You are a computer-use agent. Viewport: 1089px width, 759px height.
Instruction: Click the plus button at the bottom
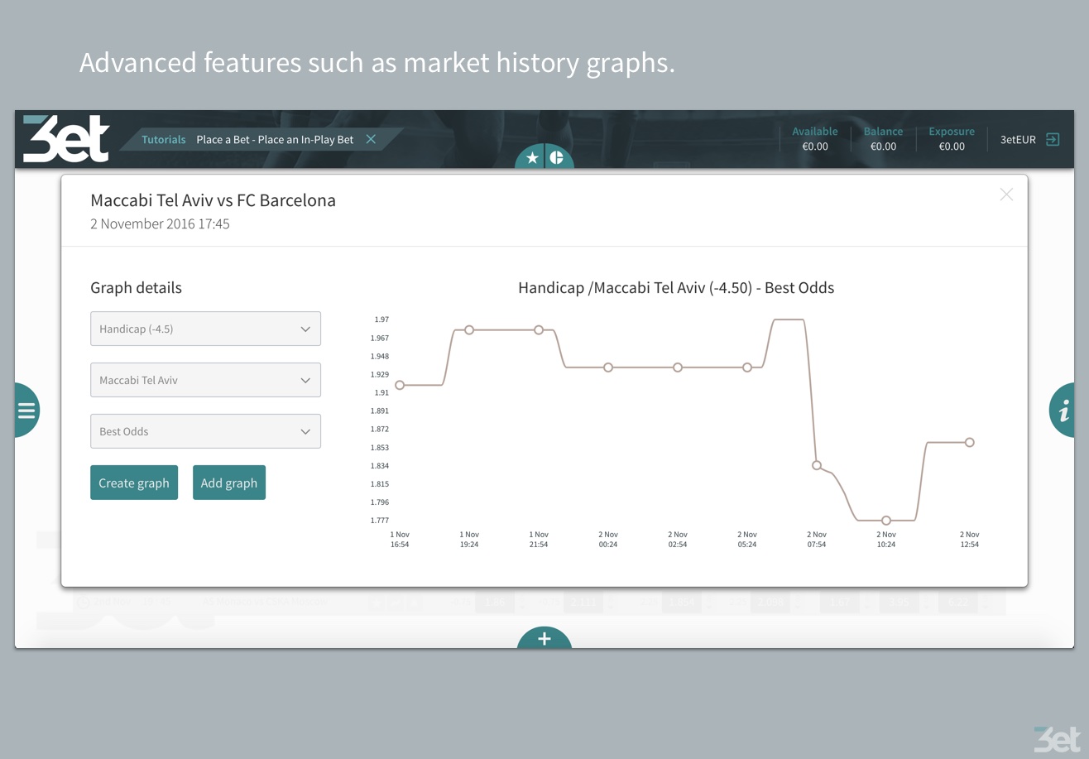coord(544,638)
